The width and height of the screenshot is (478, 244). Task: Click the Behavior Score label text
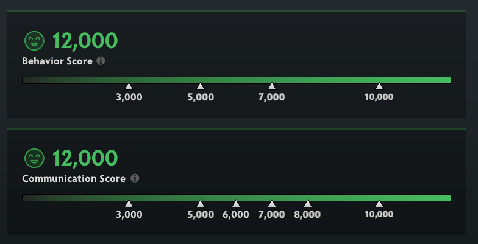coord(57,61)
